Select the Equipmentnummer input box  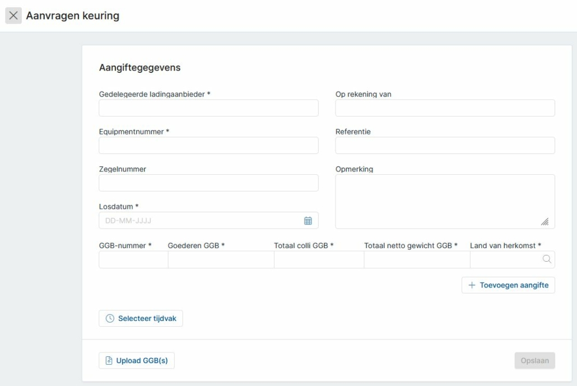pyautogui.click(x=208, y=145)
